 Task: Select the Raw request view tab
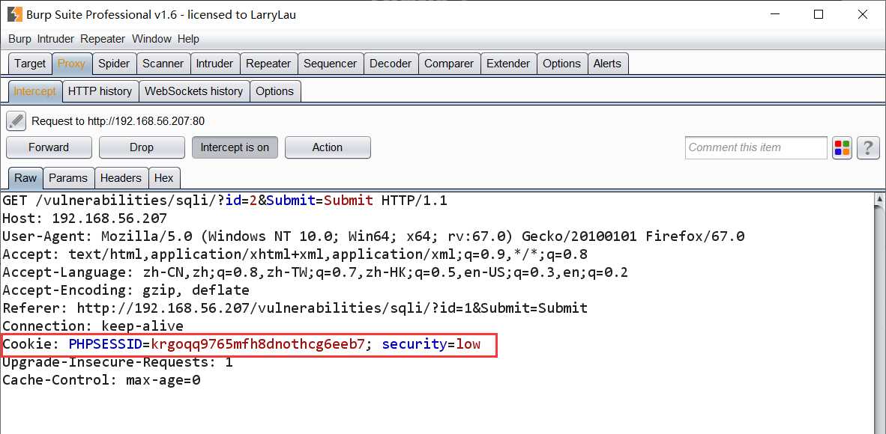pyautogui.click(x=25, y=178)
